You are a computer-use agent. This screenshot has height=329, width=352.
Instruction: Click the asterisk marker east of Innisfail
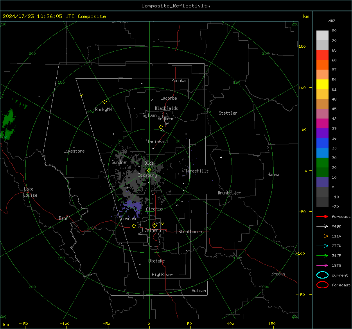pos(186,134)
